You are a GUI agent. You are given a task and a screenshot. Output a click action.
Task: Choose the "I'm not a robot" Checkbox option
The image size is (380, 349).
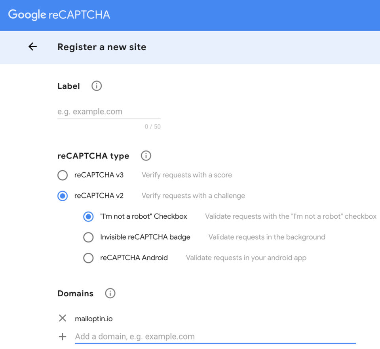click(x=88, y=216)
